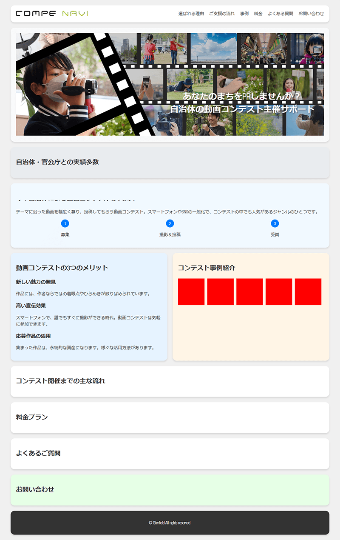Click the COMPE NAVI logo
The height and width of the screenshot is (540, 340).
point(52,14)
